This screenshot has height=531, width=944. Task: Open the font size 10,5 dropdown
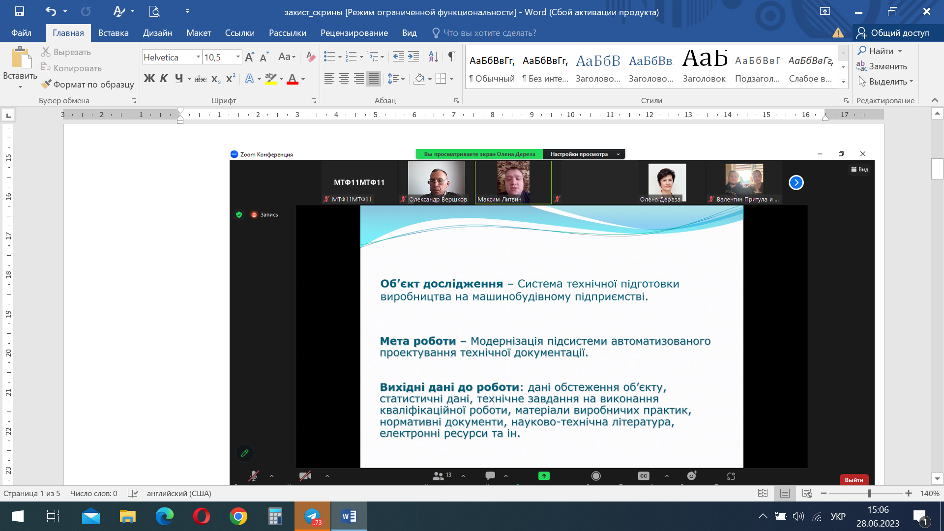tap(238, 57)
